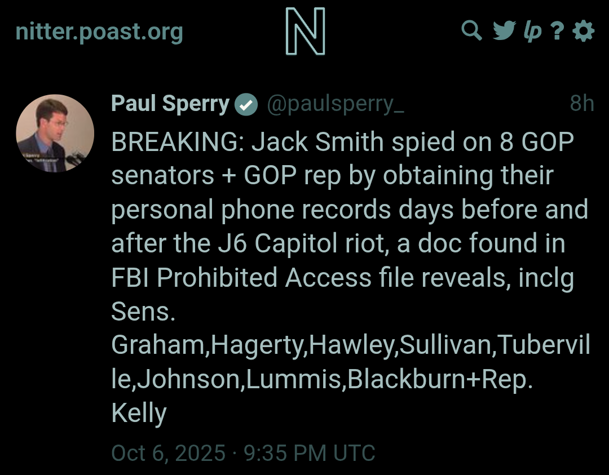Click the Twitter bird icon
The width and height of the screenshot is (609, 475).
click(x=504, y=31)
